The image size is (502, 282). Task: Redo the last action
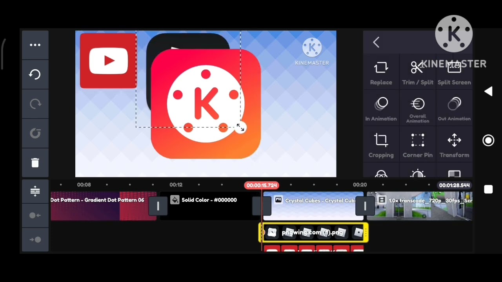point(35,104)
